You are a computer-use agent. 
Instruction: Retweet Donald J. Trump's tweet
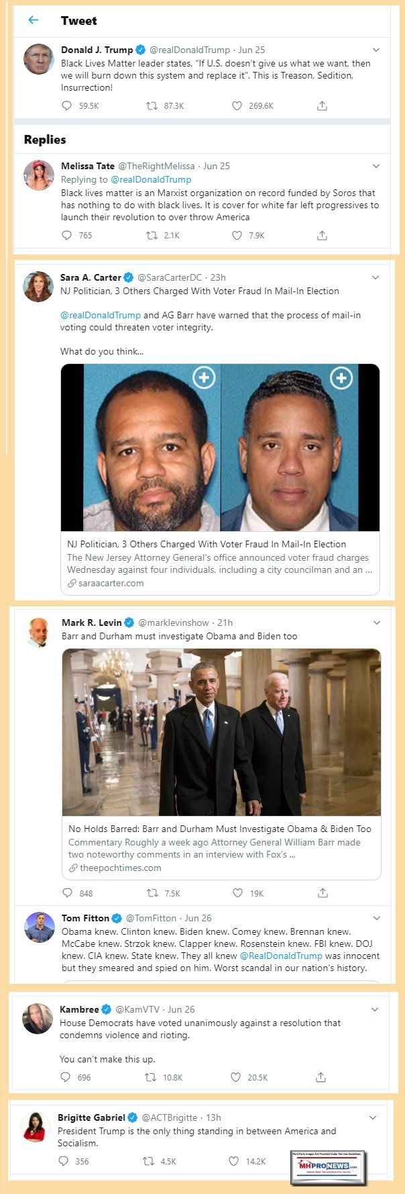coord(152,106)
